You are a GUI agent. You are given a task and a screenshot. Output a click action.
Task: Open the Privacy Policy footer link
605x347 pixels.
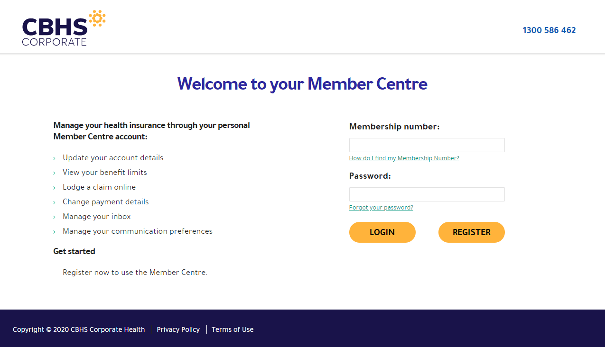(x=178, y=329)
